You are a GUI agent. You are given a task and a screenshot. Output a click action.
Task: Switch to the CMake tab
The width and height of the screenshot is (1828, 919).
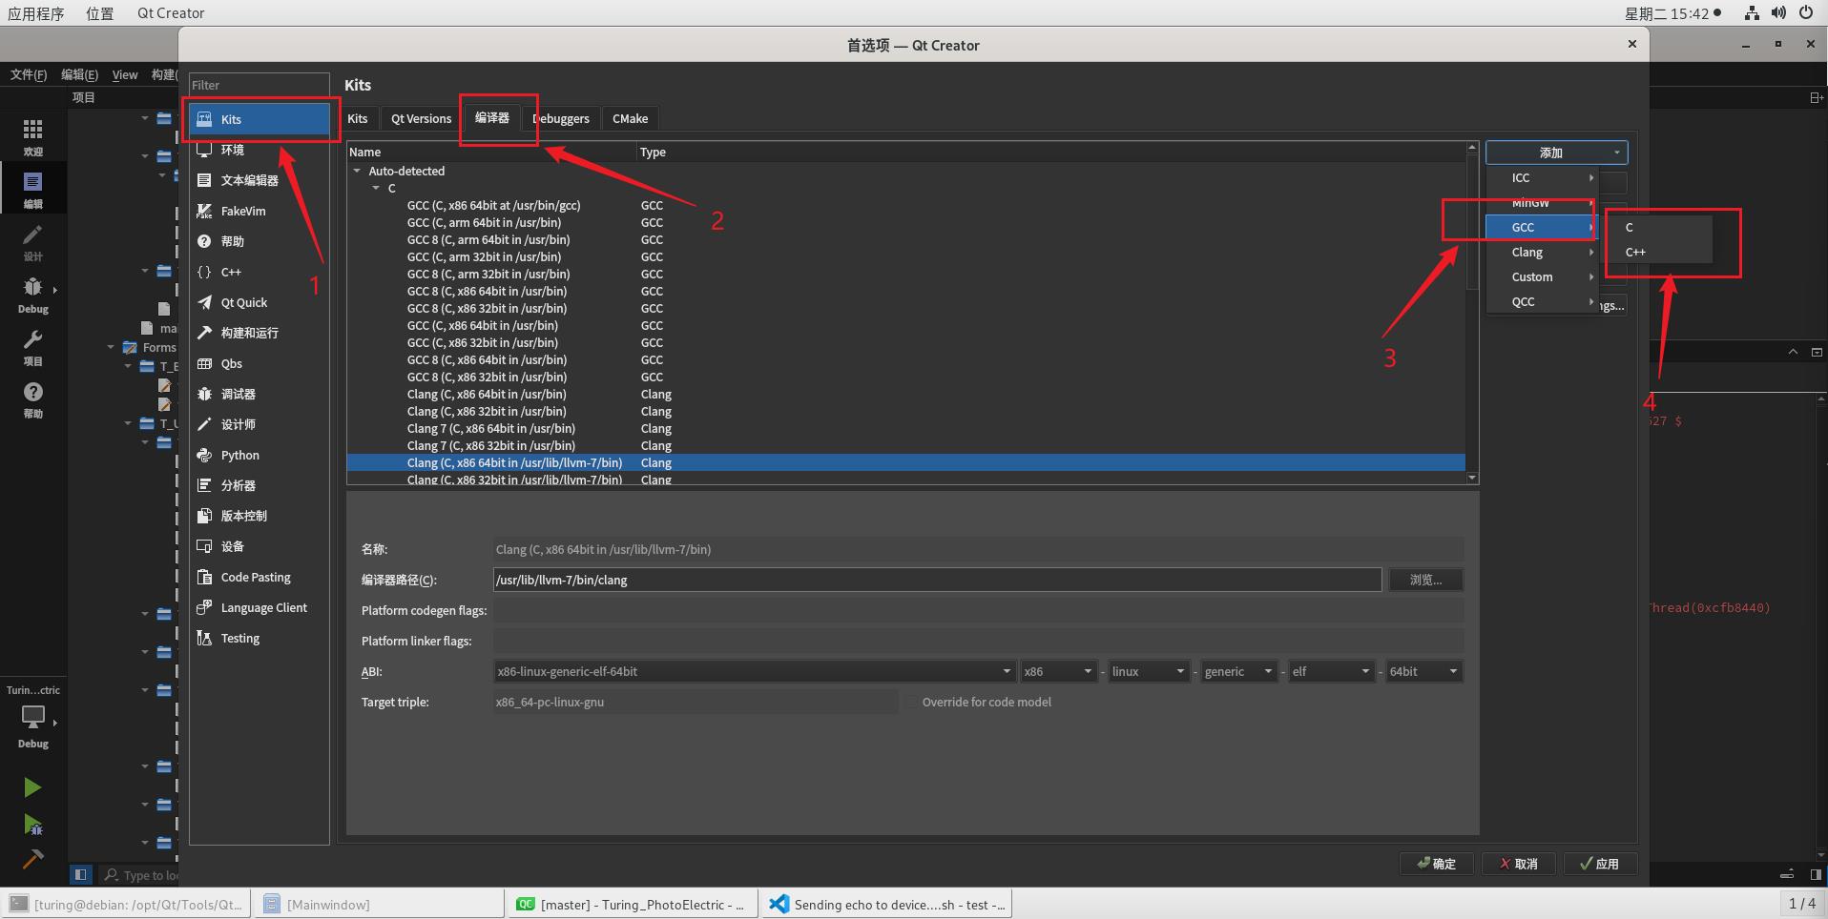pos(630,118)
